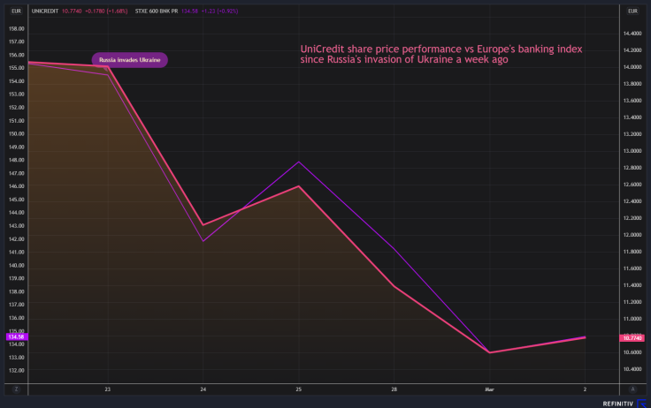The image size is (651, 408).
Task: Select the STXE 600 BNK PR legend label
Action: click(x=157, y=11)
